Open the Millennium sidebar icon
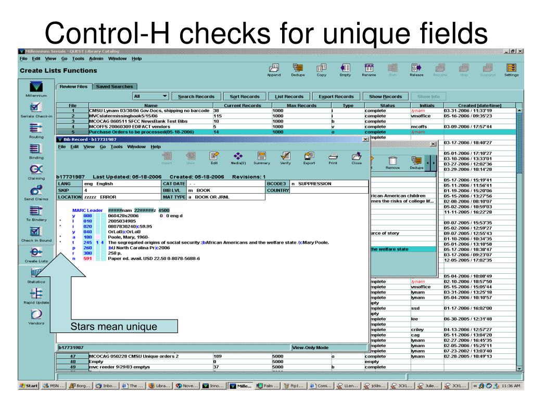 [x=36, y=89]
